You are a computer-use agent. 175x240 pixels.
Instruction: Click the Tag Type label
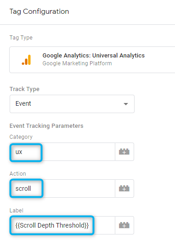click(21, 38)
